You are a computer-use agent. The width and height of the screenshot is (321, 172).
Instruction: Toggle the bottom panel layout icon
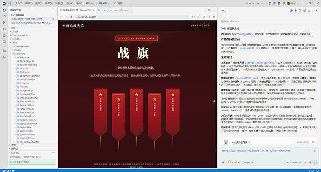click(274, 3)
